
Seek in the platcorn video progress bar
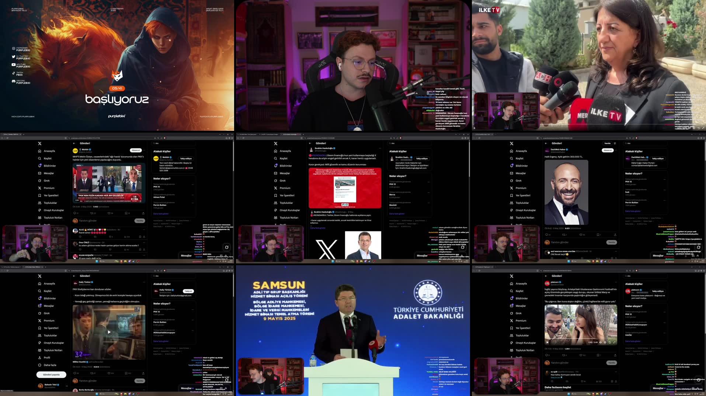click(581, 339)
